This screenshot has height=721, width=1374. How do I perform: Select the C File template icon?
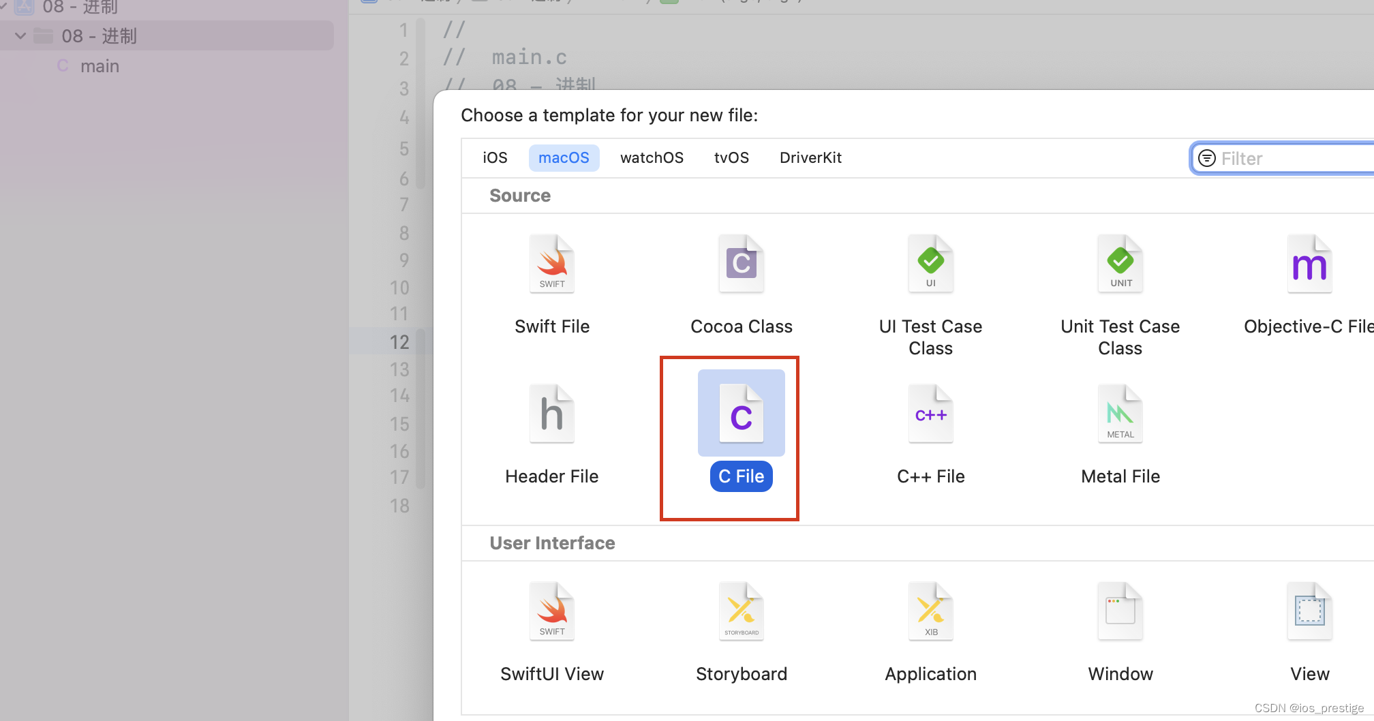click(742, 414)
